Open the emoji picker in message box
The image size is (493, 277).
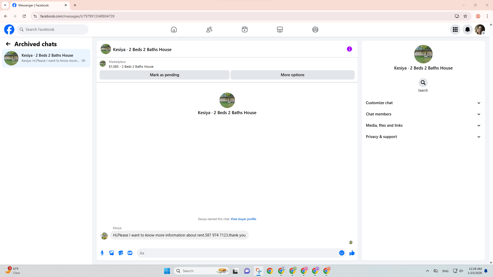tap(342, 253)
